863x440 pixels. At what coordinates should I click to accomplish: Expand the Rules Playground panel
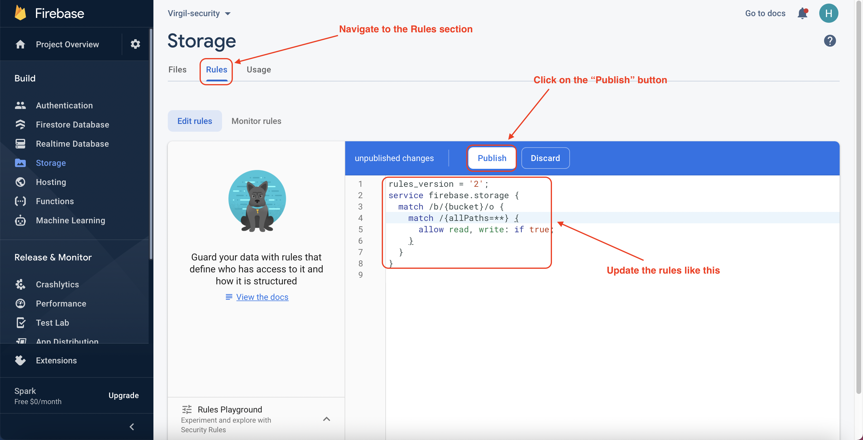327,419
